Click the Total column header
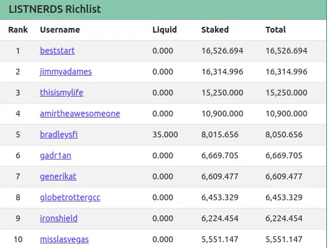This screenshot has height=248, width=328. [276, 30]
